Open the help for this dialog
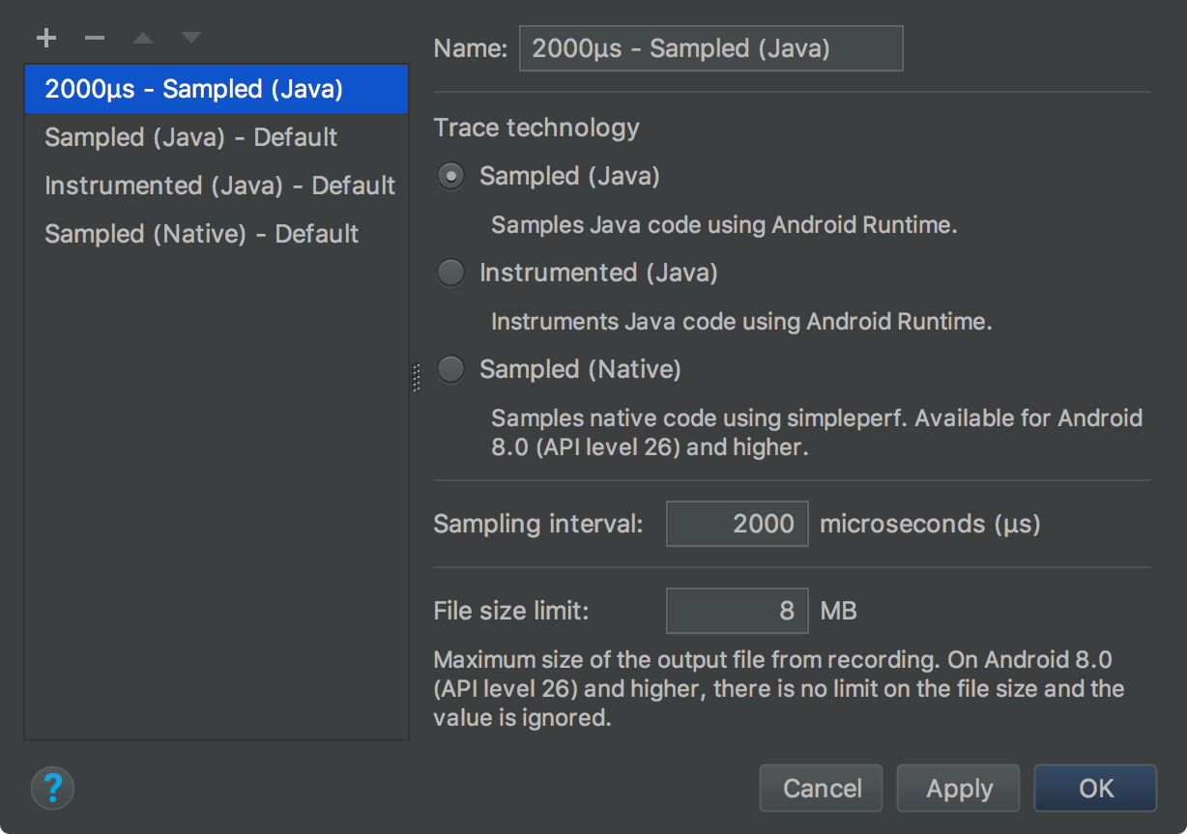Screen dimensions: 1187x834 tap(52, 789)
